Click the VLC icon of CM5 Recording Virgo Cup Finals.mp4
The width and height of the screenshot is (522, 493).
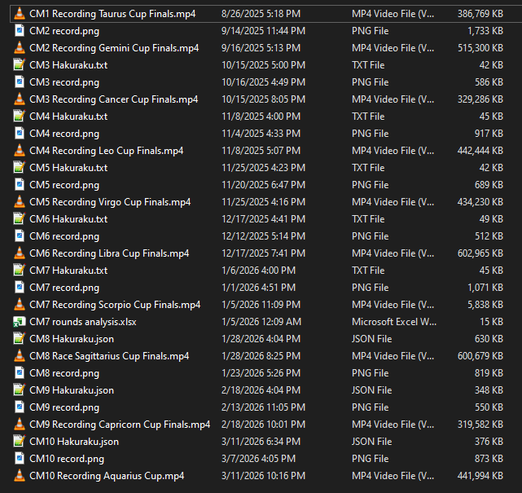(x=20, y=202)
